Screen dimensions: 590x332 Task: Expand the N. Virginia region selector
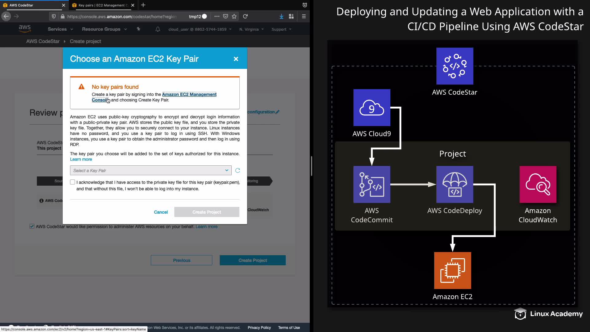[x=251, y=29]
